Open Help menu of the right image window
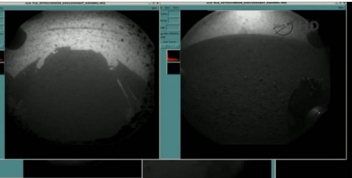Viewport: 352px width, 178px height. [341, 7]
